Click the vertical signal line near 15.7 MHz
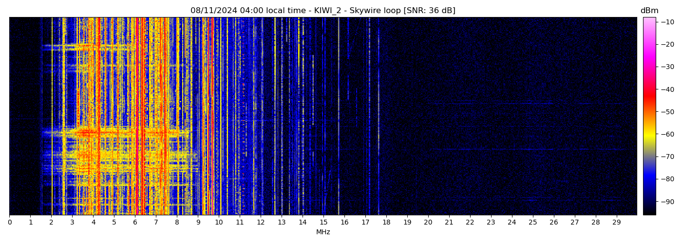The height and width of the screenshot is (243, 682). (339, 117)
